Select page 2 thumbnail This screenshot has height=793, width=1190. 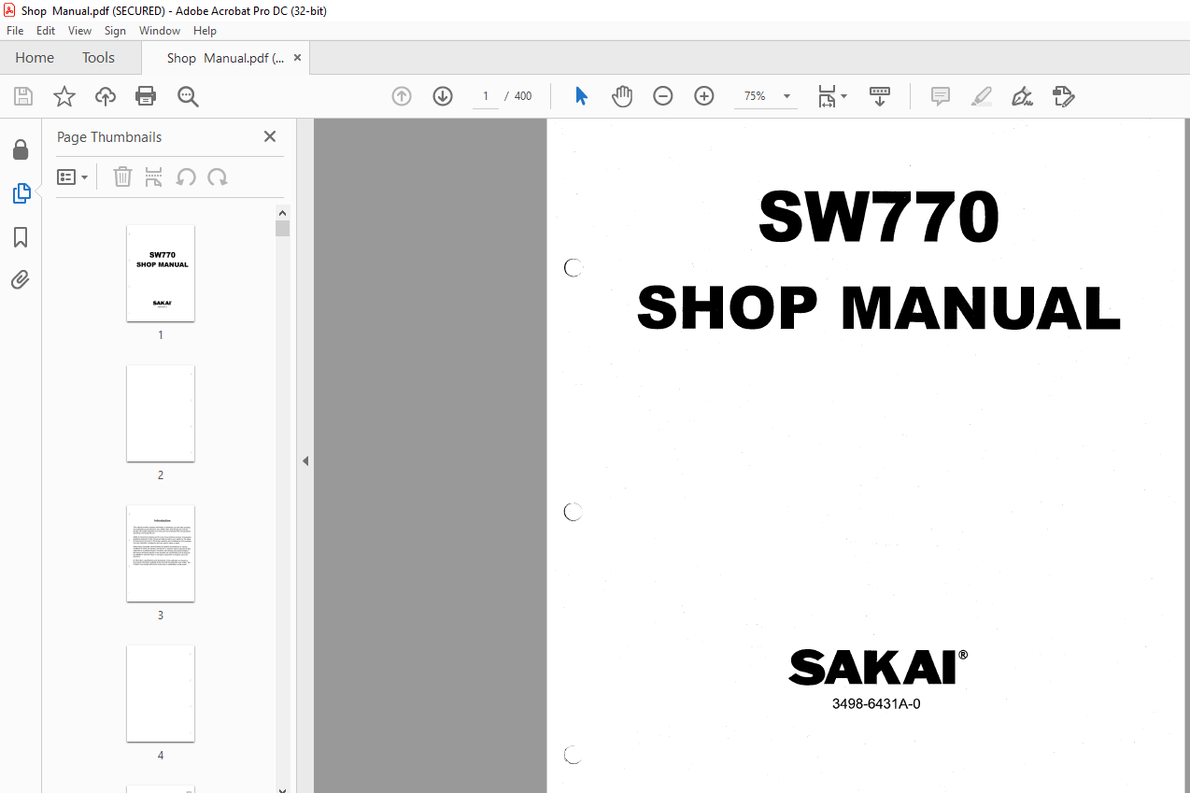161,413
